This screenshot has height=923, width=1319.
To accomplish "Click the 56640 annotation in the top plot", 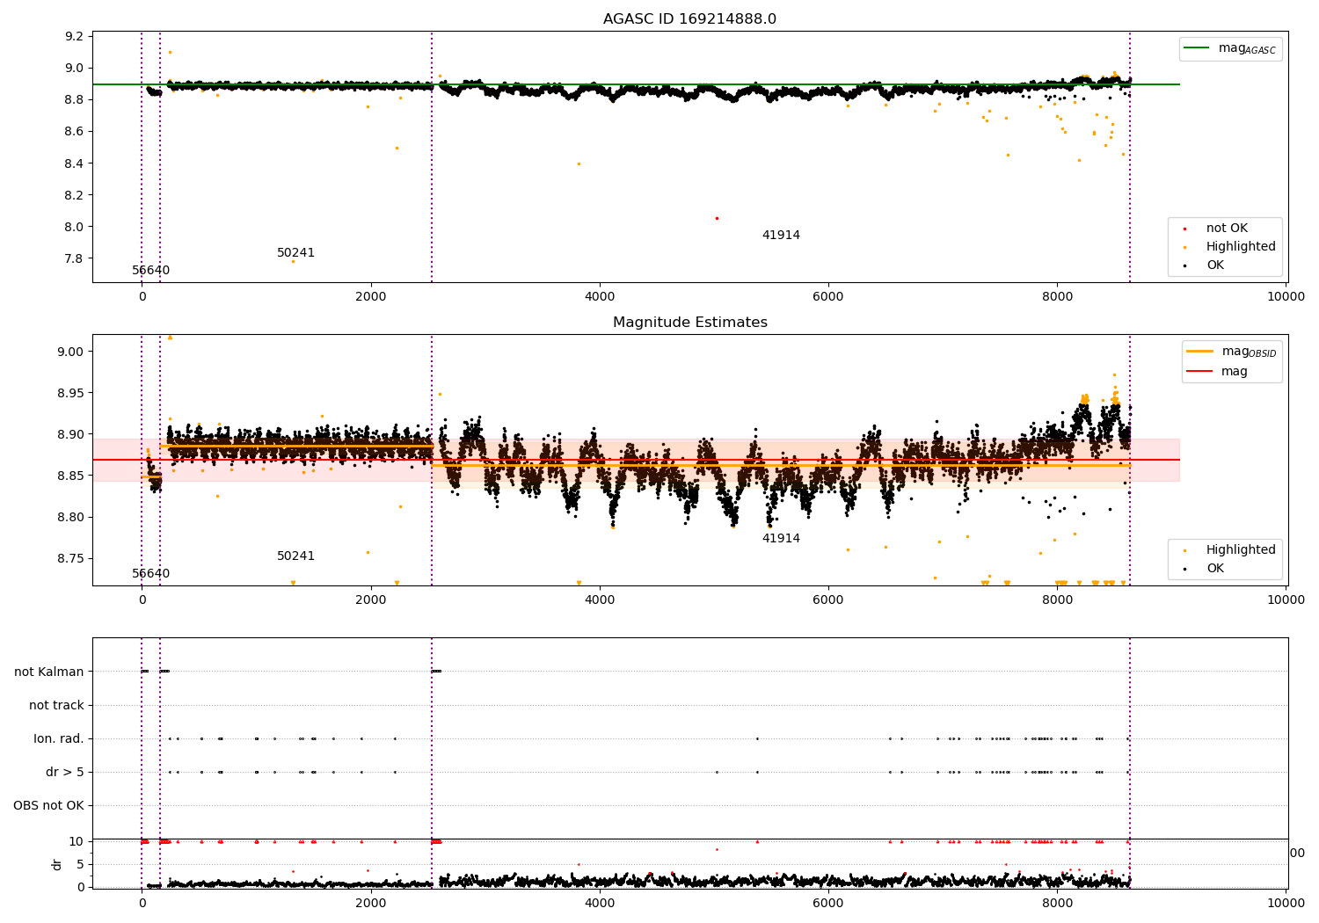I will (x=151, y=271).
